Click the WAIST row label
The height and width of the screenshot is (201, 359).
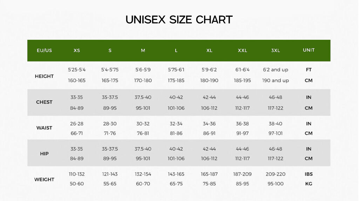tap(44, 128)
